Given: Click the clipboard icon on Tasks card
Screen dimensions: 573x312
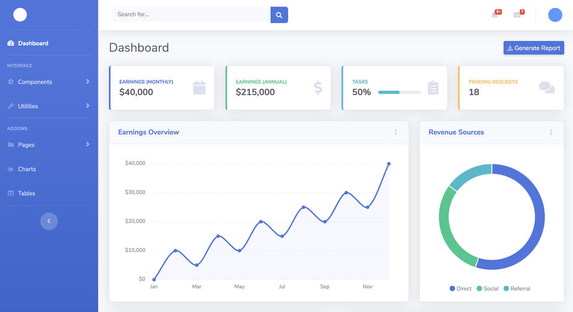Looking at the screenshot, I should (433, 88).
